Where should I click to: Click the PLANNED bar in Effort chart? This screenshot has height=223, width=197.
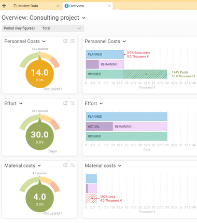click(x=126, y=117)
